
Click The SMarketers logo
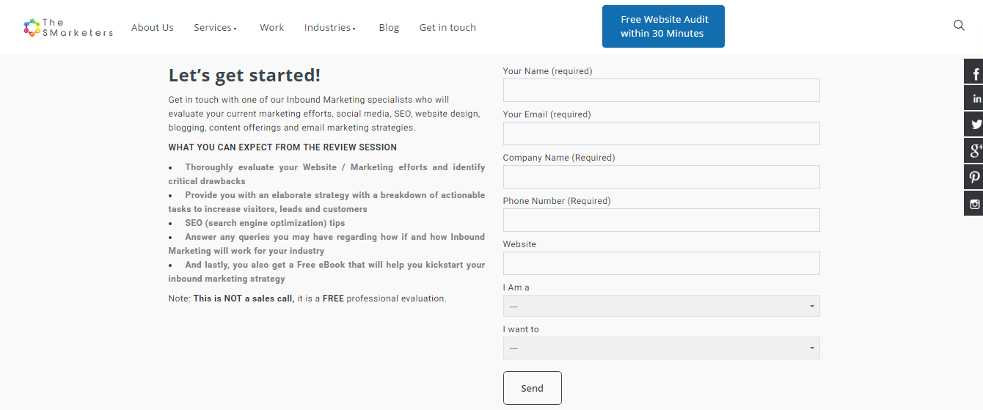point(68,28)
